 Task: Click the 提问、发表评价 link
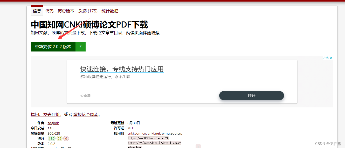[x=45, y=114]
